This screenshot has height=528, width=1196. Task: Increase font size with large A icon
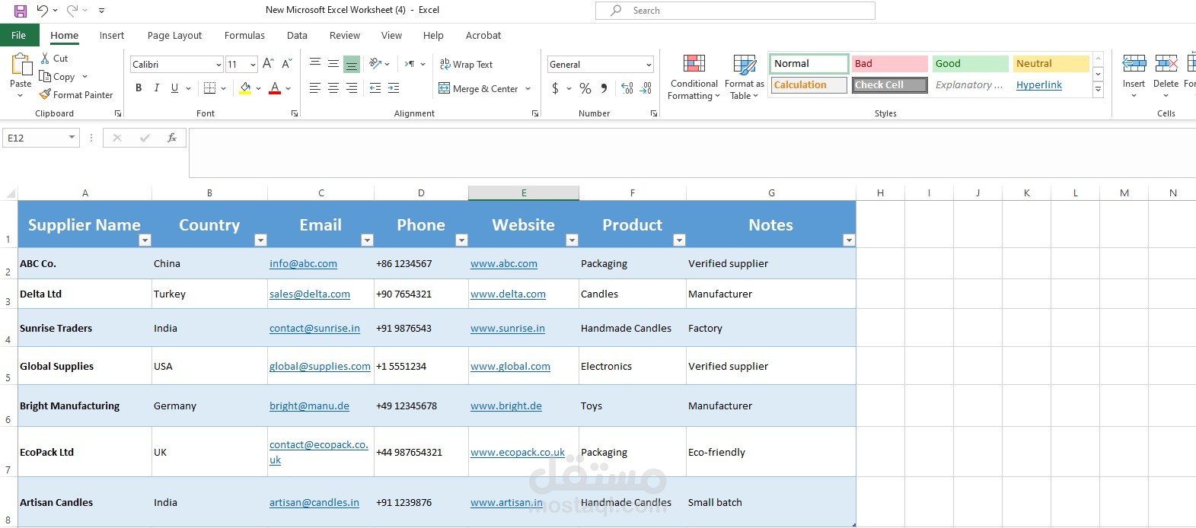(x=268, y=64)
